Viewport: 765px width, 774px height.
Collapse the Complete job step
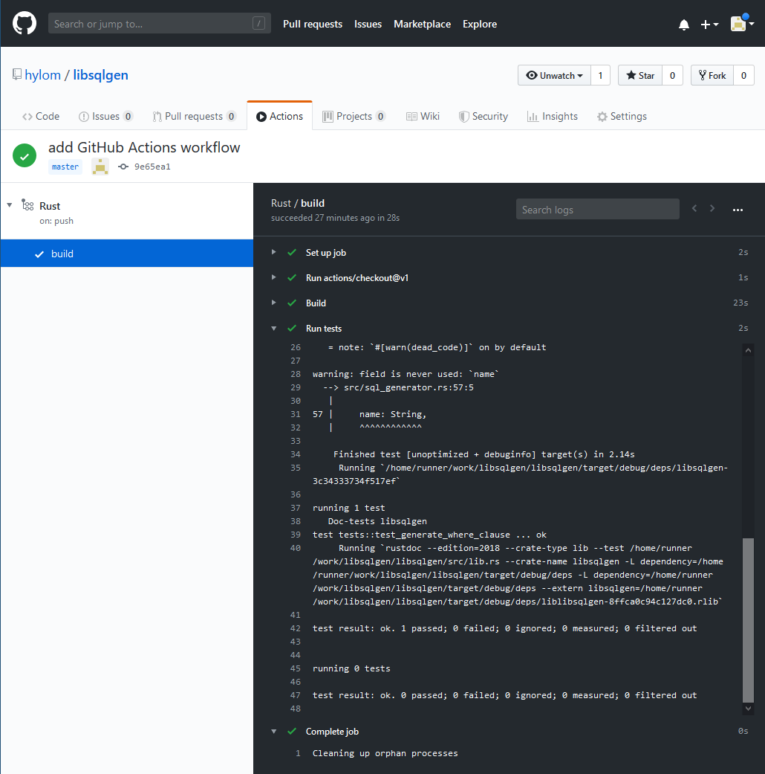tap(274, 732)
